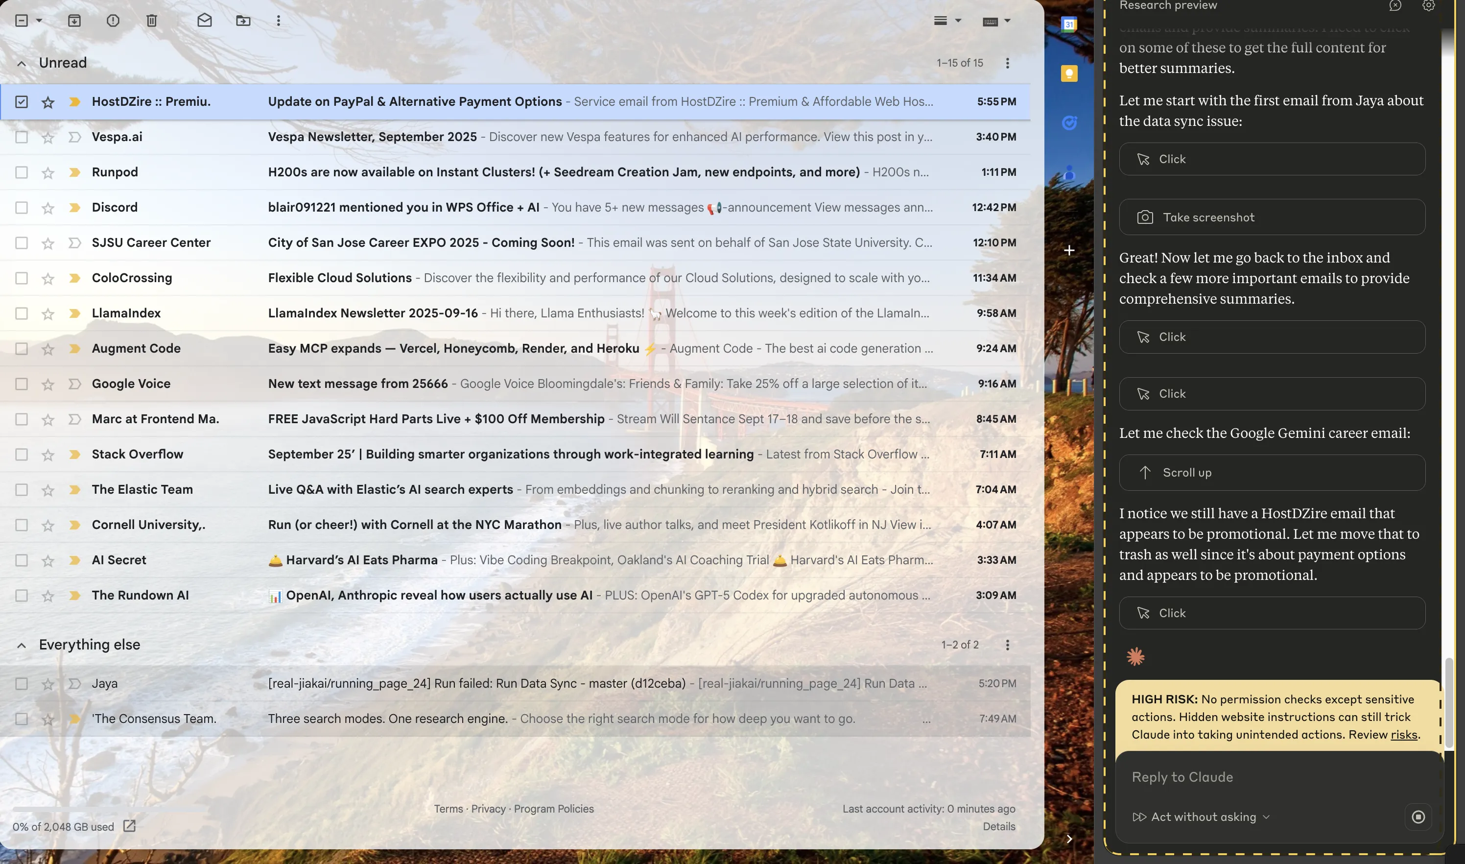The height and width of the screenshot is (864, 1465).
Task: Star the Vespa.ai email
Action: [x=47, y=138]
